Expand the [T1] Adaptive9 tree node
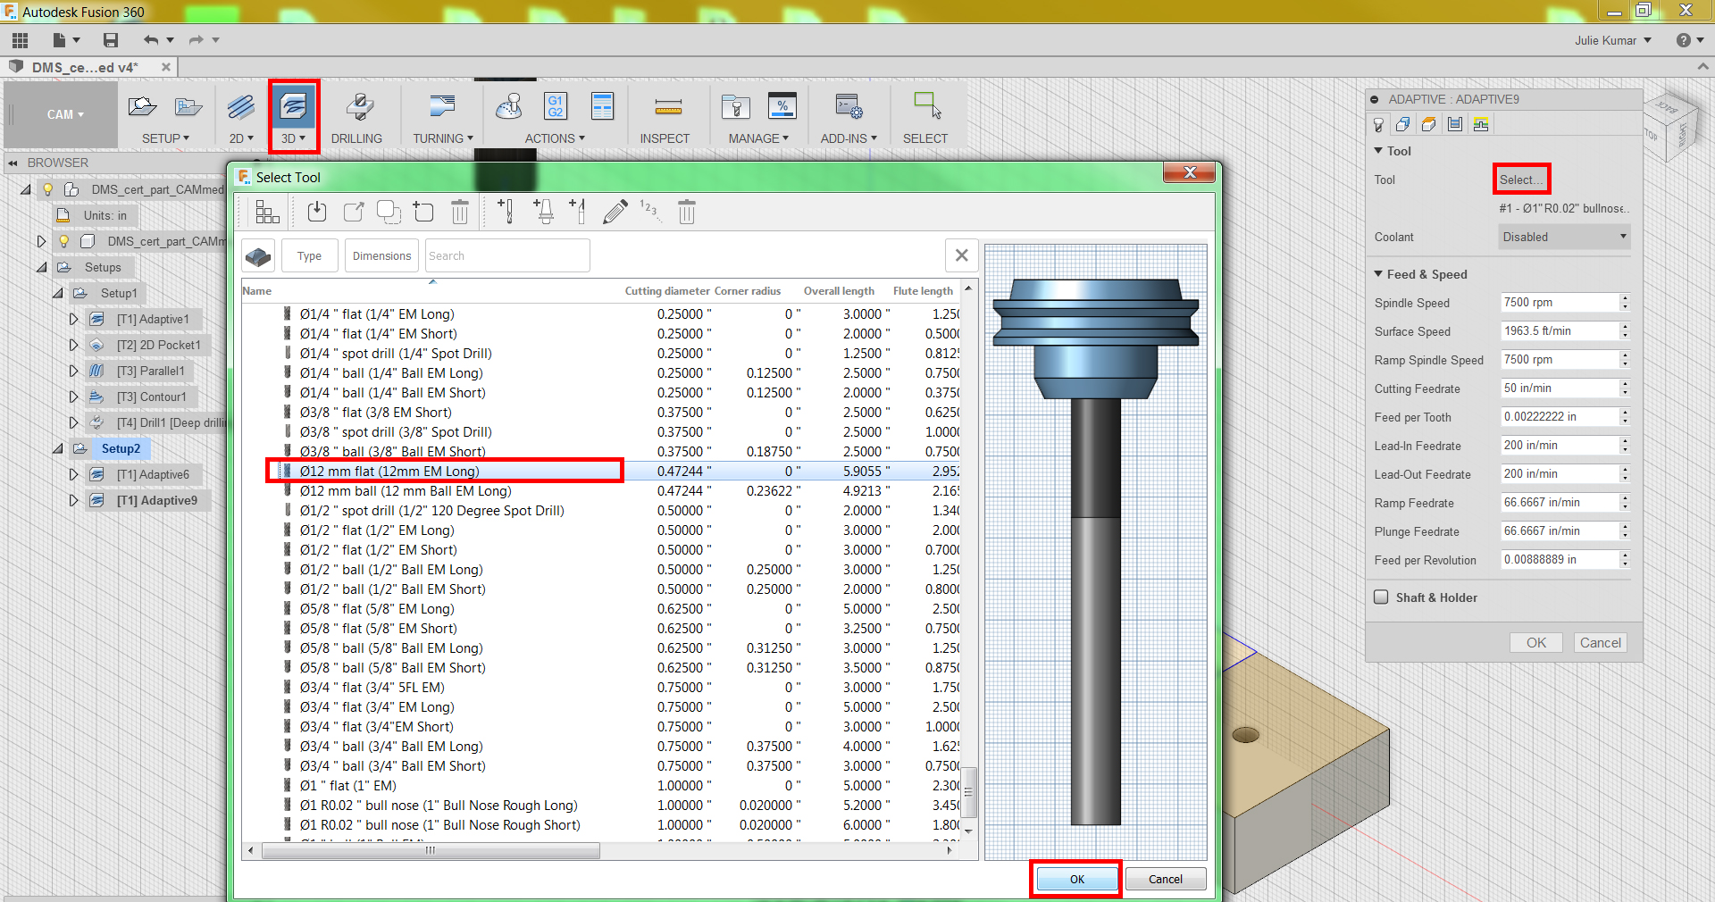The height and width of the screenshot is (902, 1715). [x=74, y=500]
